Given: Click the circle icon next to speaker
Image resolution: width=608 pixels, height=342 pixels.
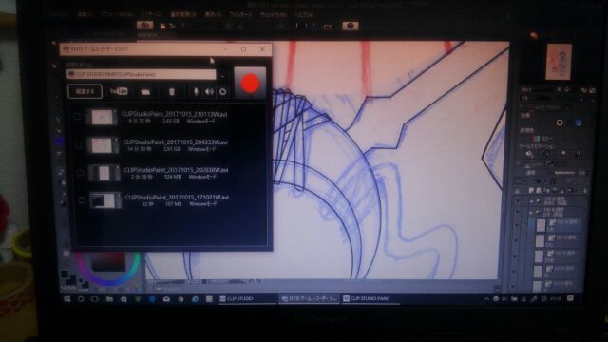Looking at the screenshot, I should point(223,92).
